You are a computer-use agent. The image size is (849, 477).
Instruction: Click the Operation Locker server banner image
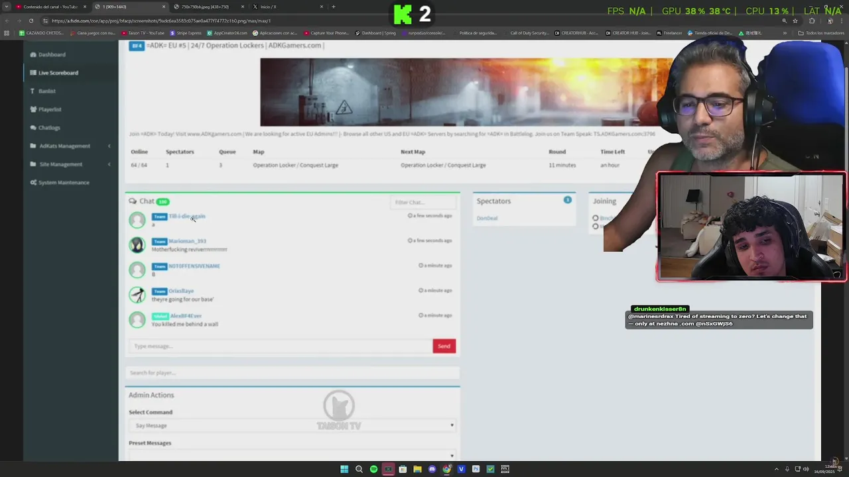click(x=466, y=92)
